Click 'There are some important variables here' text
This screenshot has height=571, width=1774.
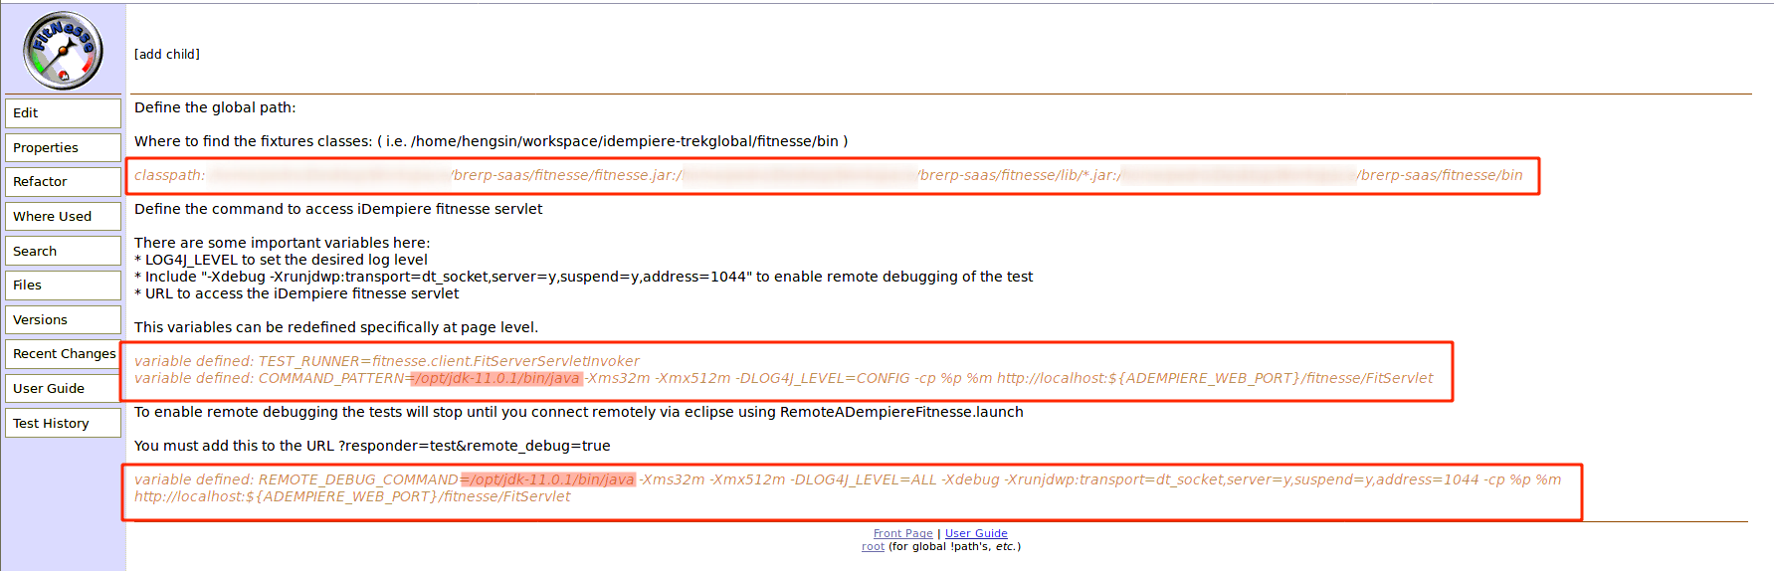[283, 243]
